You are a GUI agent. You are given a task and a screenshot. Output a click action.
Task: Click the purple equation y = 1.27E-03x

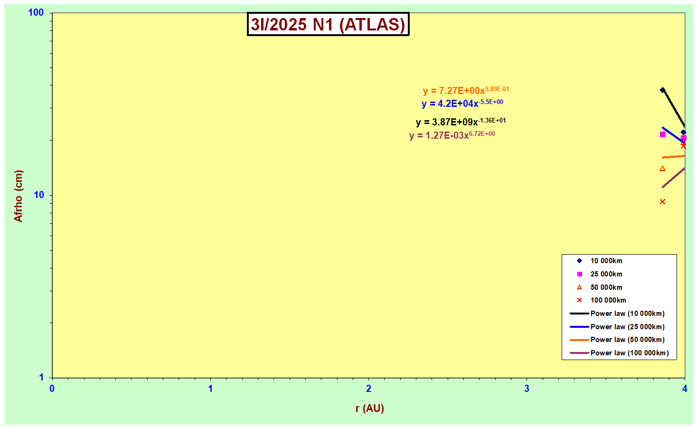pyautogui.click(x=452, y=135)
